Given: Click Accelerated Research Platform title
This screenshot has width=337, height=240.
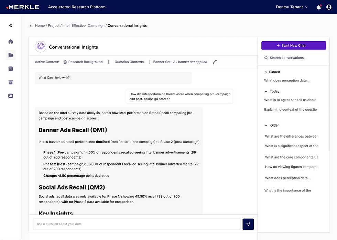Looking at the screenshot, I should coord(77,7).
